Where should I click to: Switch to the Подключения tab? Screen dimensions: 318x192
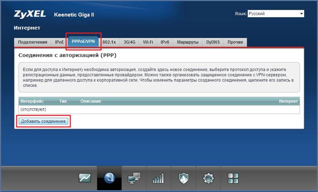tap(32, 42)
